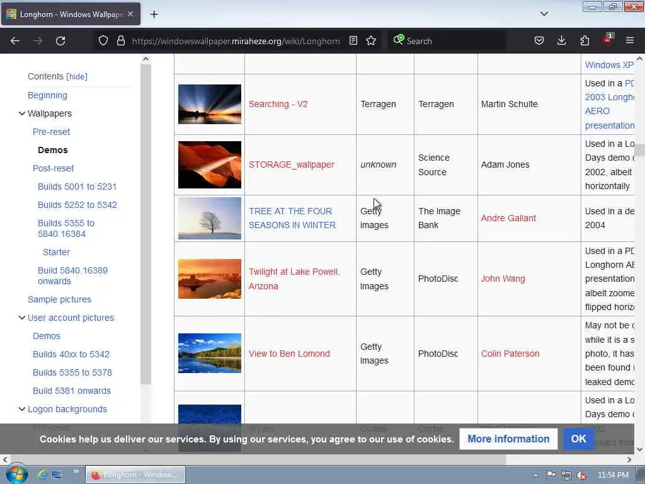Jump to Beginning section
Screen dimensions: 645x484
tap(47, 95)
